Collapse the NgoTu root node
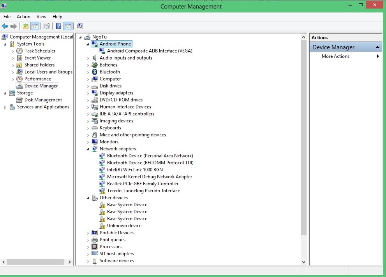Screen dimensions: 386x277 [80, 38]
